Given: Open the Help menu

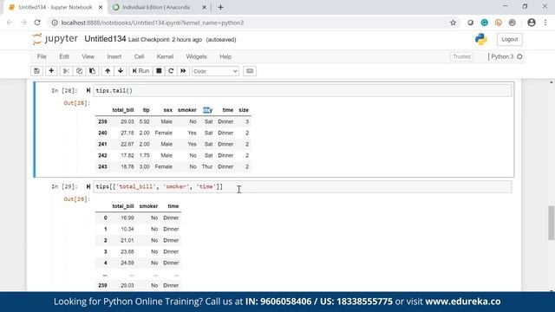Looking at the screenshot, I should (225, 56).
